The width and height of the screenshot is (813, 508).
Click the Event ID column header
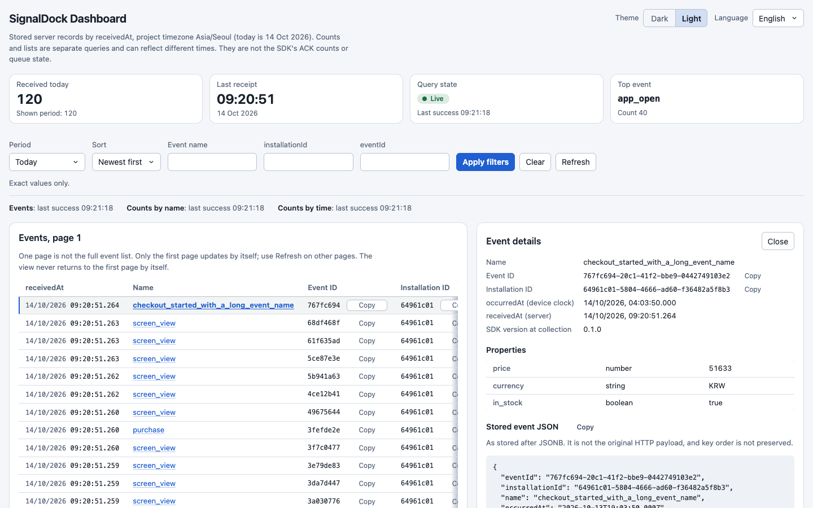point(322,288)
